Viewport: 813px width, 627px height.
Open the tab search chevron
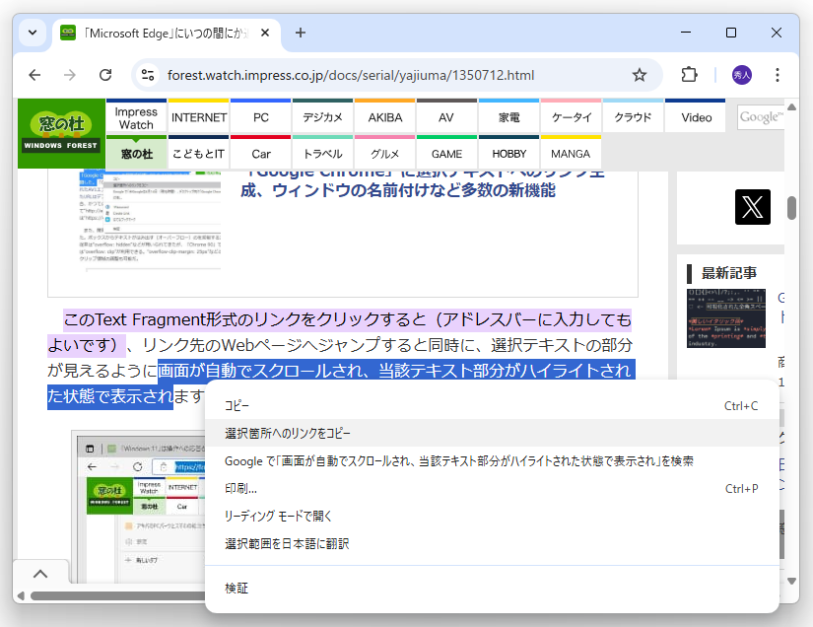click(x=32, y=32)
